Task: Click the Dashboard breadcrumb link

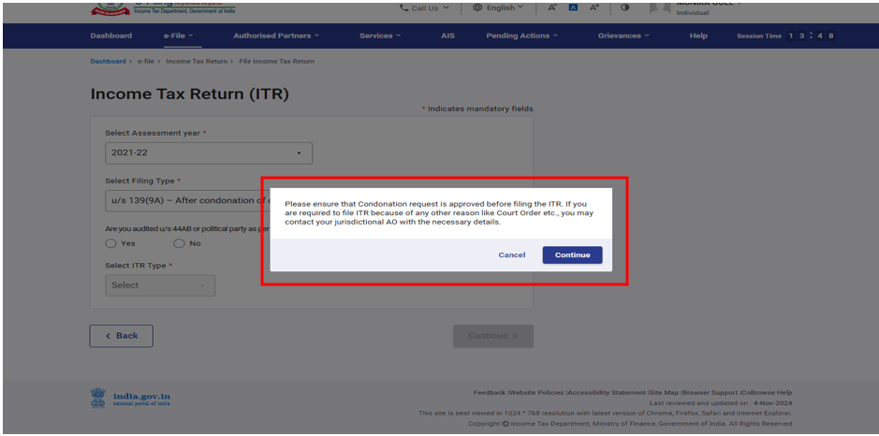Action: coord(108,61)
